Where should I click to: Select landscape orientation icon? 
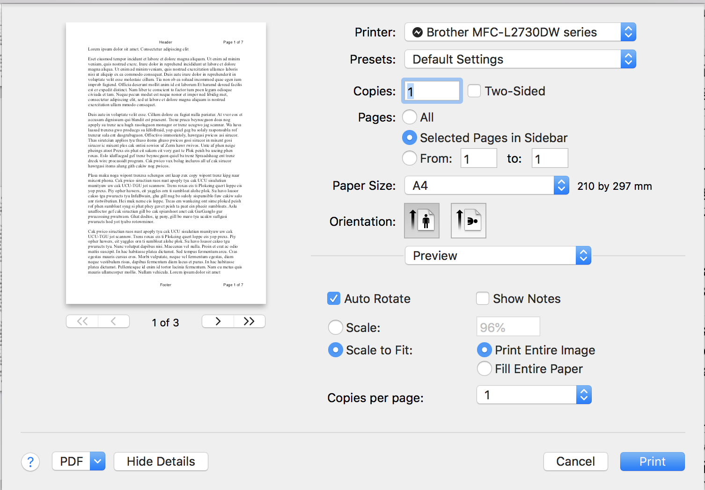[x=469, y=221]
